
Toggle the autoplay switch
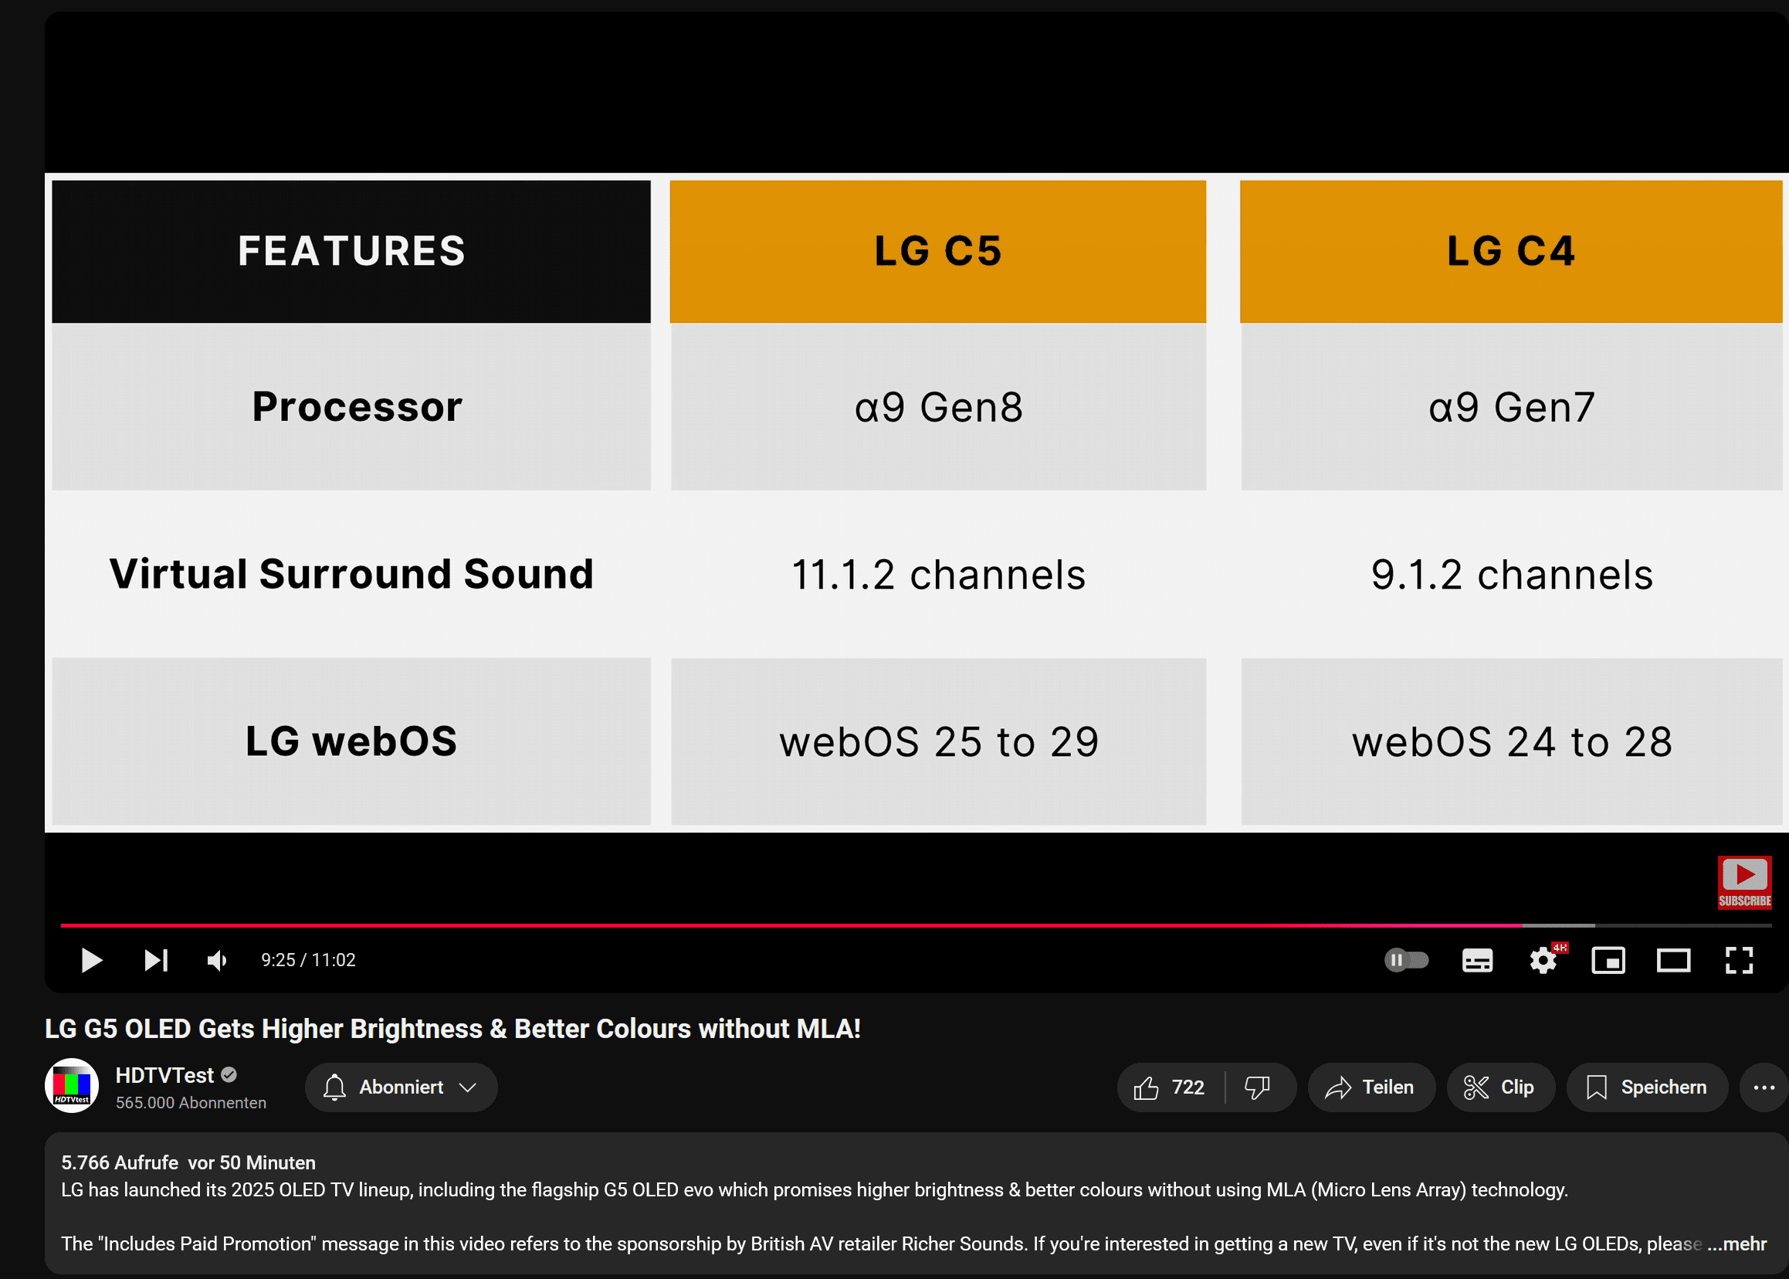(x=1406, y=960)
